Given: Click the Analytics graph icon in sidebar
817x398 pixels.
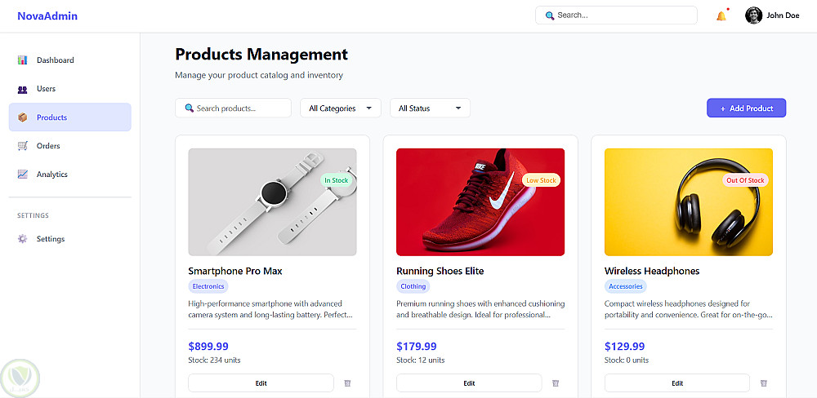Looking at the screenshot, I should coord(23,175).
